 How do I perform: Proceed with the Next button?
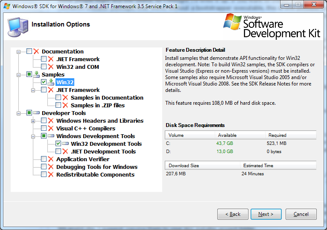pos(266,214)
